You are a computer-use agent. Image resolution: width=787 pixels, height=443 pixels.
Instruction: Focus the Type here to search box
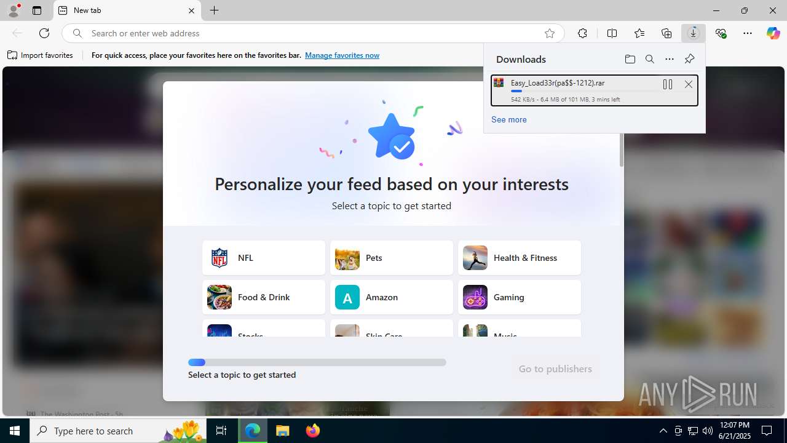(x=119, y=431)
